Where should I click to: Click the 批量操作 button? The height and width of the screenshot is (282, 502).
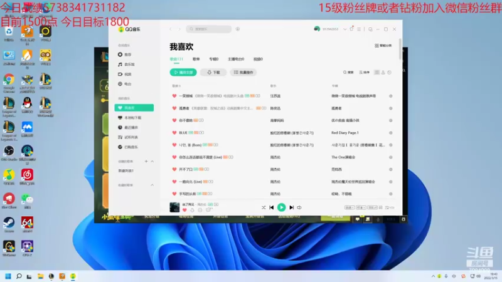coord(243,73)
